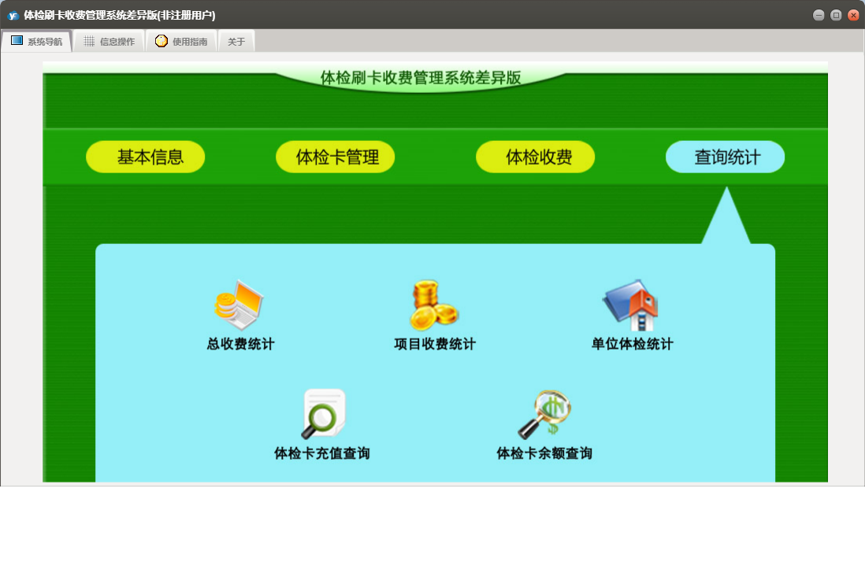Select the 查询统计 blue button

pos(726,157)
